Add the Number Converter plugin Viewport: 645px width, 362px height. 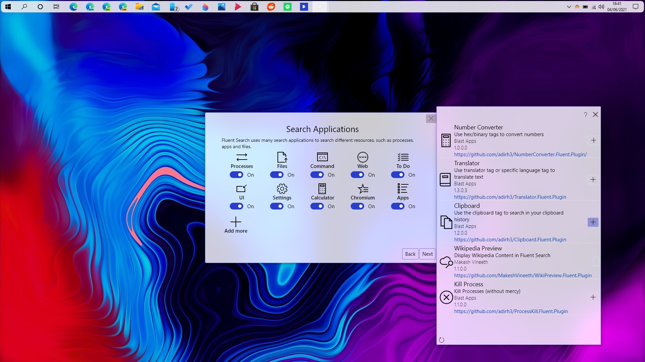pyautogui.click(x=593, y=140)
